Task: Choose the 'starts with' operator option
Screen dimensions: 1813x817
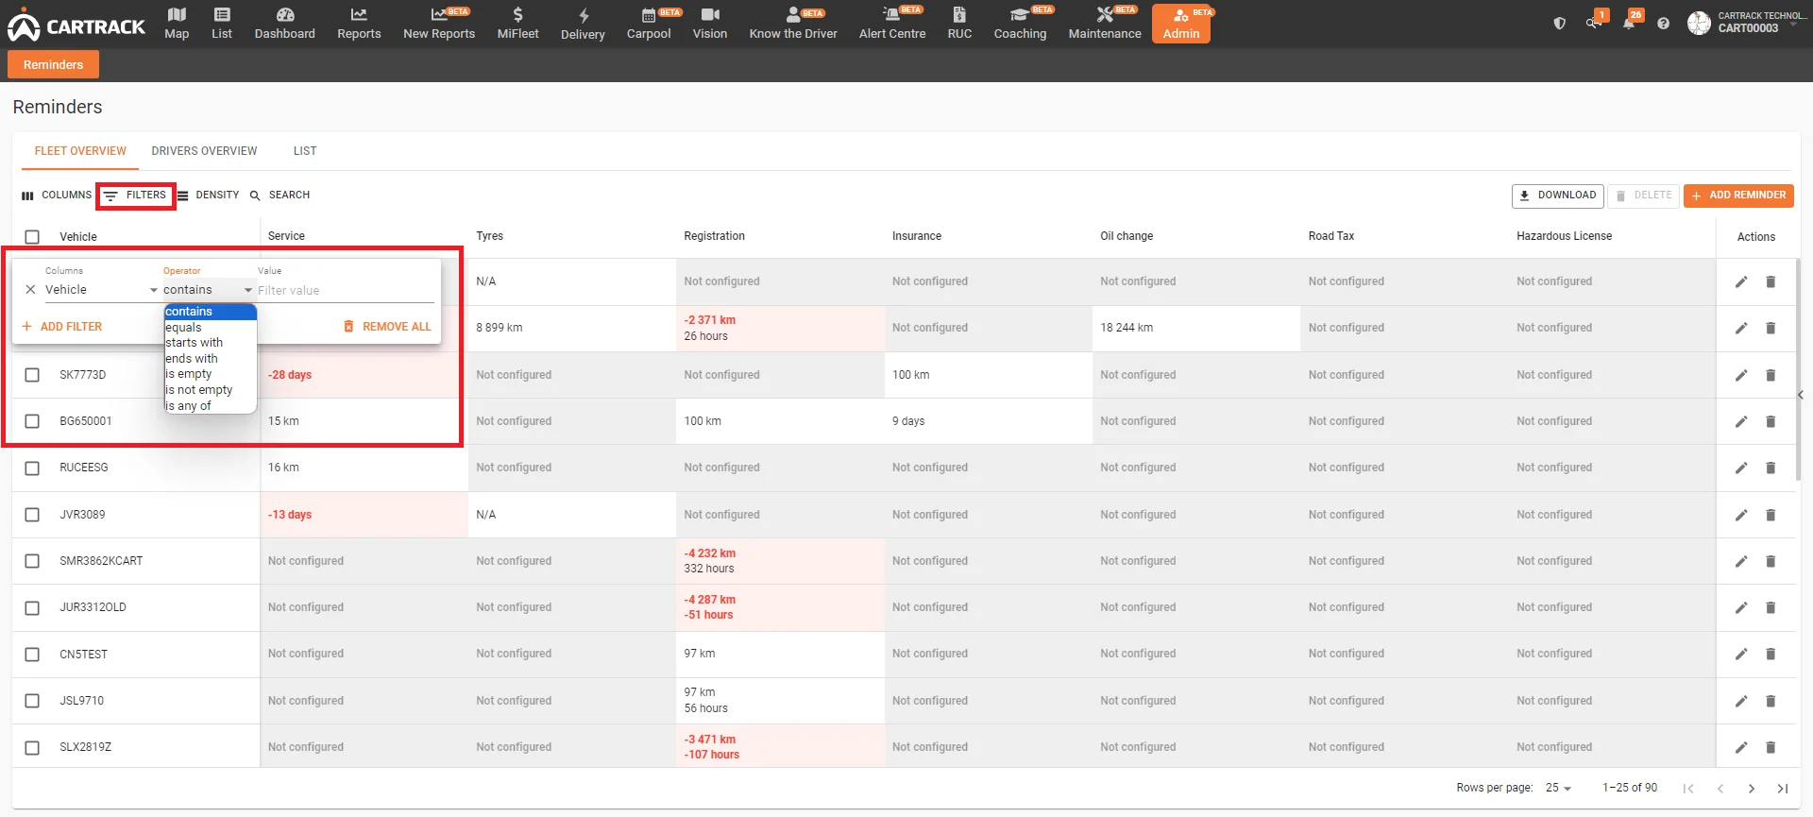Action: point(211,343)
